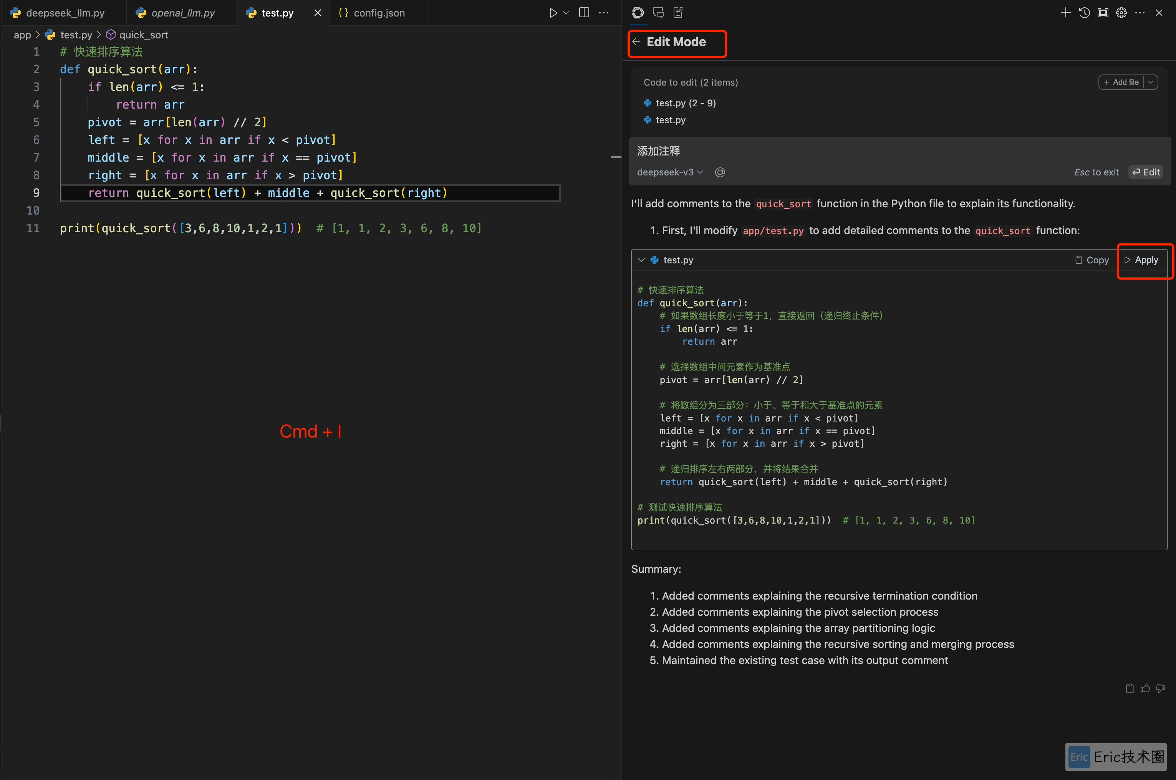Click the return quick_sort line in editor
1176x780 pixels.
pyautogui.click(x=268, y=193)
